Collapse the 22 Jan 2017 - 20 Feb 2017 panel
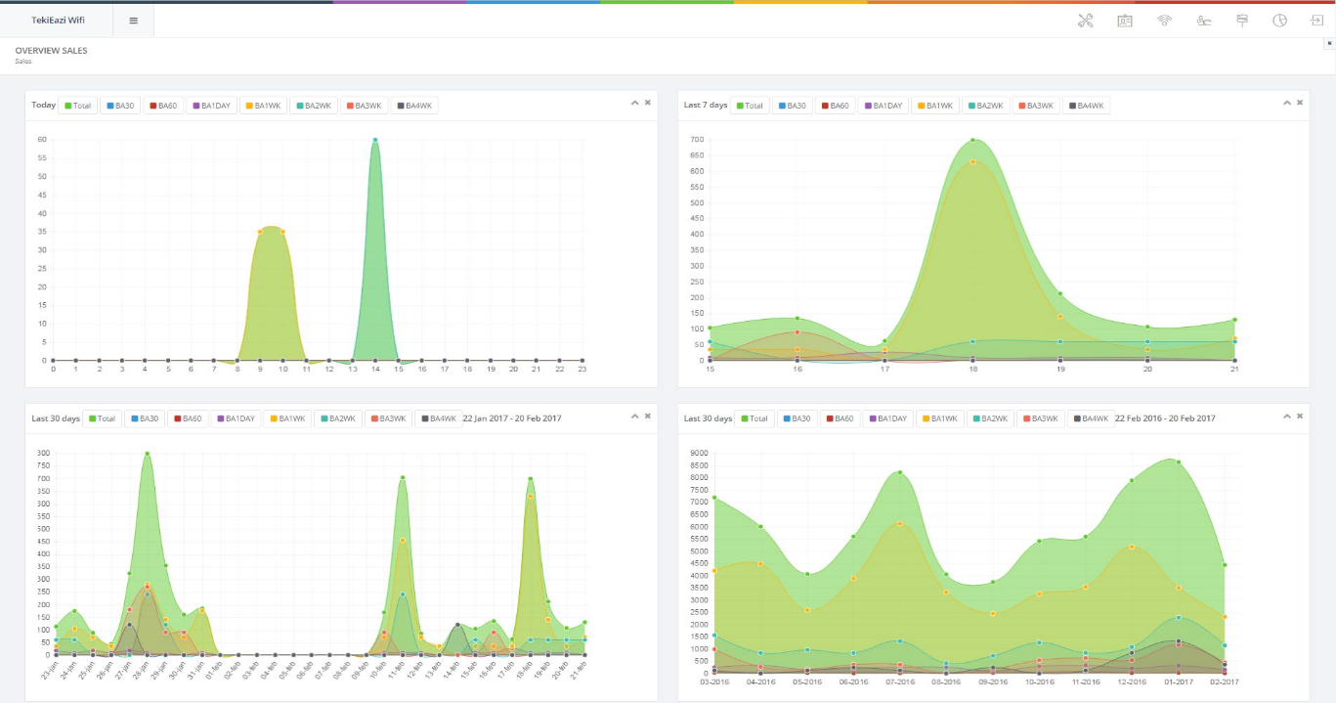 (634, 416)
